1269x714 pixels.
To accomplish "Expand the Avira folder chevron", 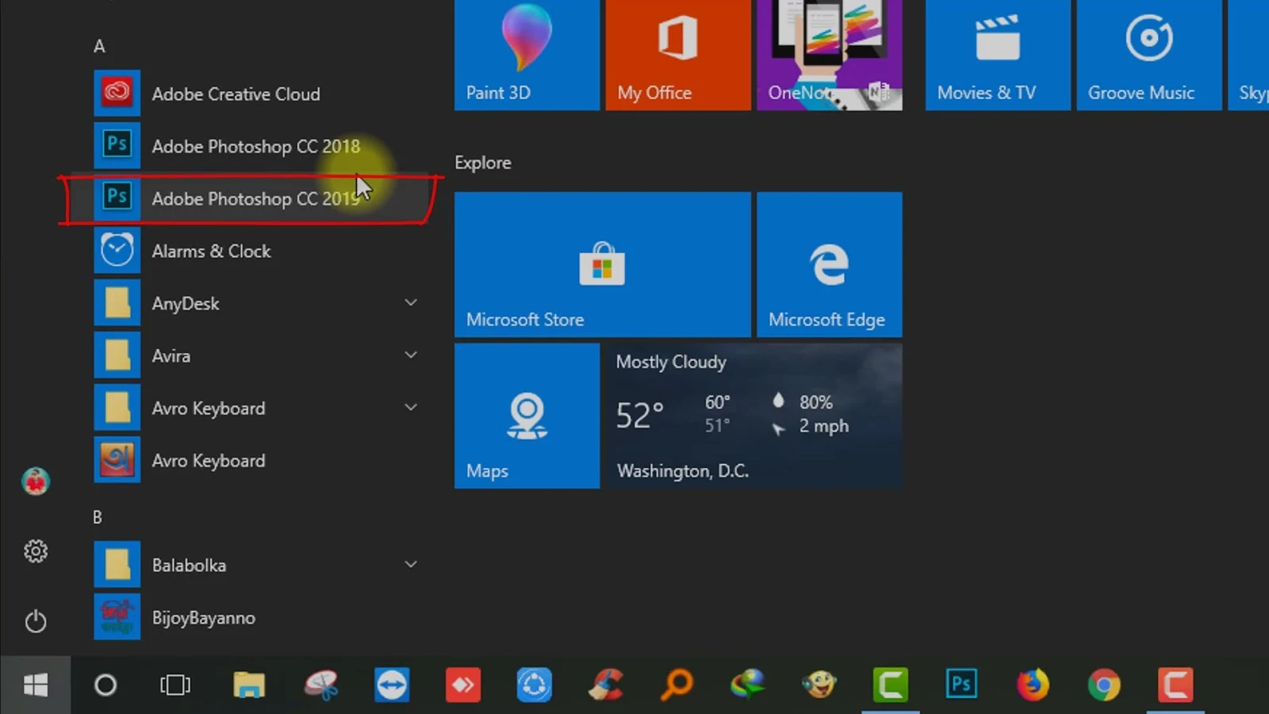I will [x=411, y=355].
